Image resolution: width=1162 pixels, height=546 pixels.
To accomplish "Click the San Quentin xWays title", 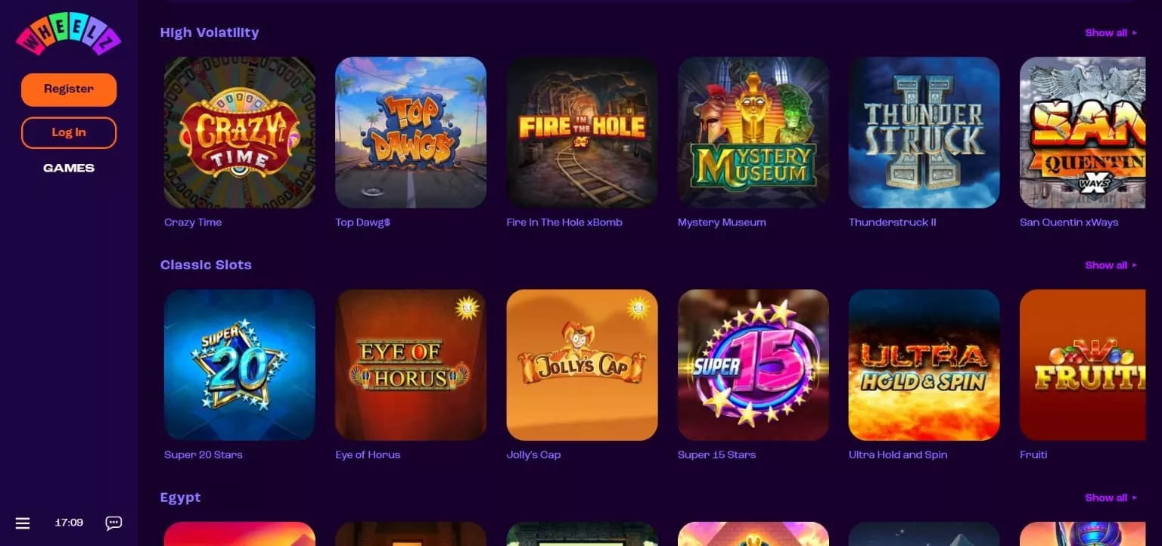I will (1069, 222).
